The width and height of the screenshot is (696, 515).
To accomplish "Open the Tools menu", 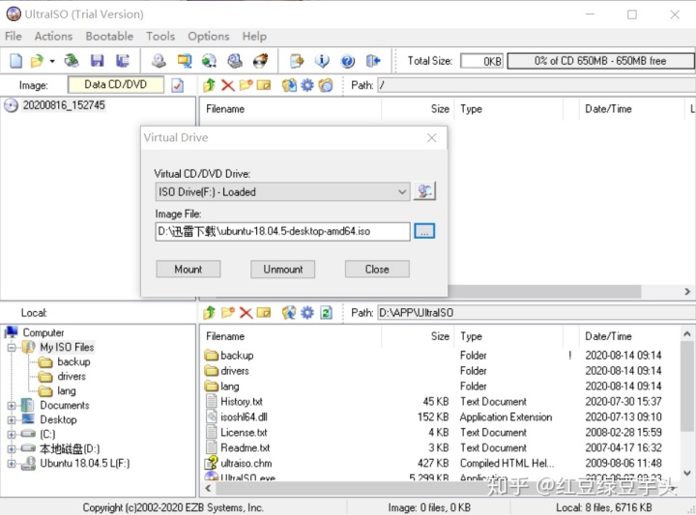I will [160, 37].
